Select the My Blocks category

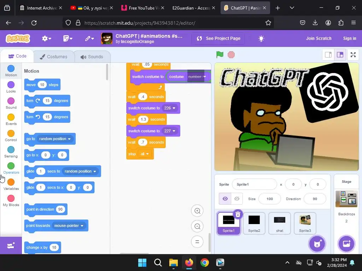(11, 201)
